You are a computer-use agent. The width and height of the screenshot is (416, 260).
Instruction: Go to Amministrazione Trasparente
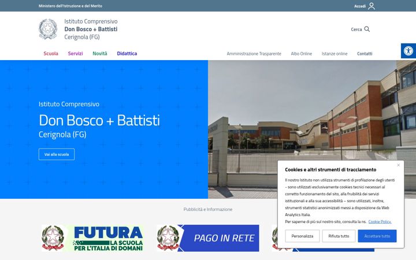click(x=254, y=54)
